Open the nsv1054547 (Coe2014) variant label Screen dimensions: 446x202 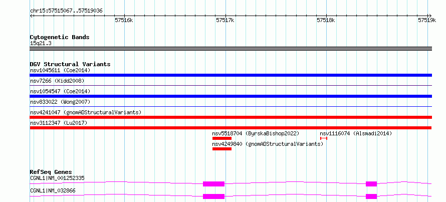(x=60, y=91)
